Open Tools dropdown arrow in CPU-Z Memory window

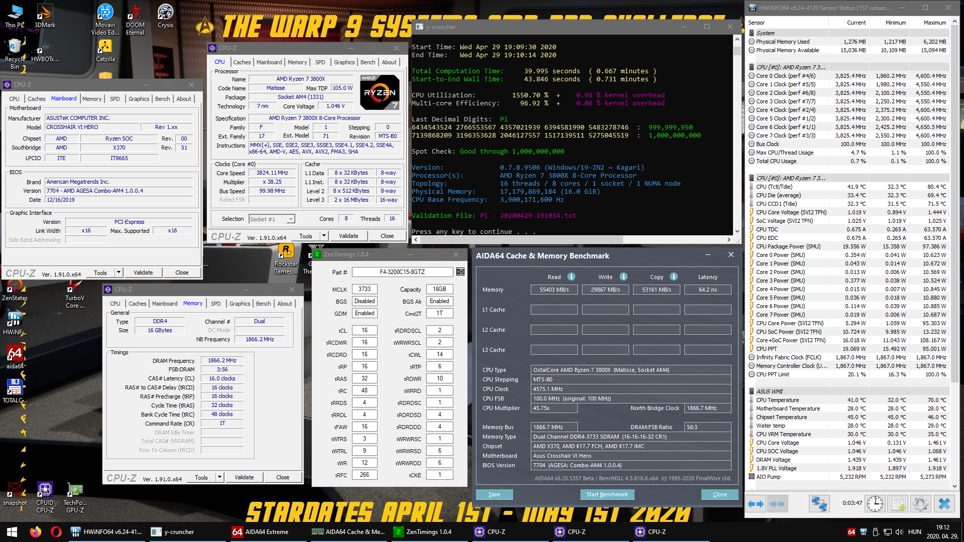219,477
